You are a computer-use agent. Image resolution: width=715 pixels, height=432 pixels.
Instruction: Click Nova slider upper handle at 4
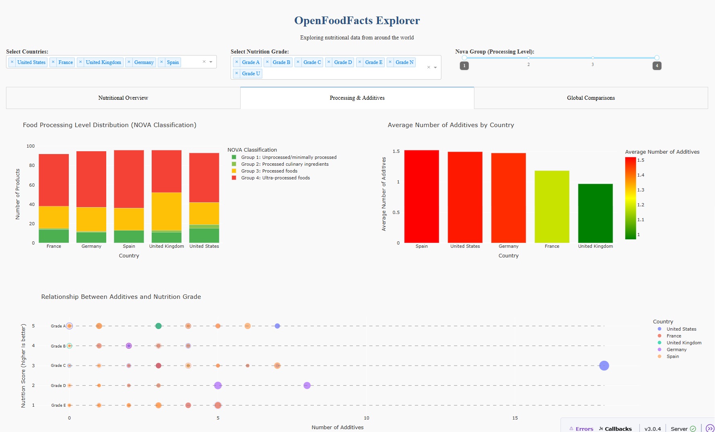pyautogui.click(x=657, y=58)
